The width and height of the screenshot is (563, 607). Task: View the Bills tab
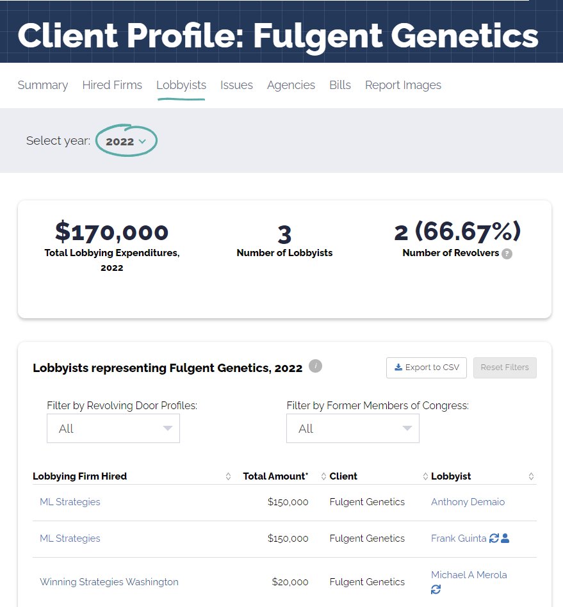coord(340,85)
